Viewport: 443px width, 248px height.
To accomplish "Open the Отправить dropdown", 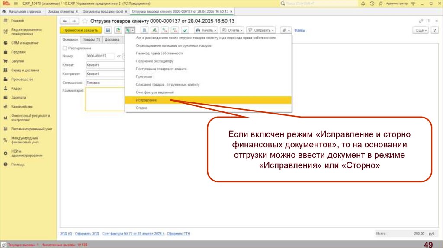I will [x=261, y=30].
